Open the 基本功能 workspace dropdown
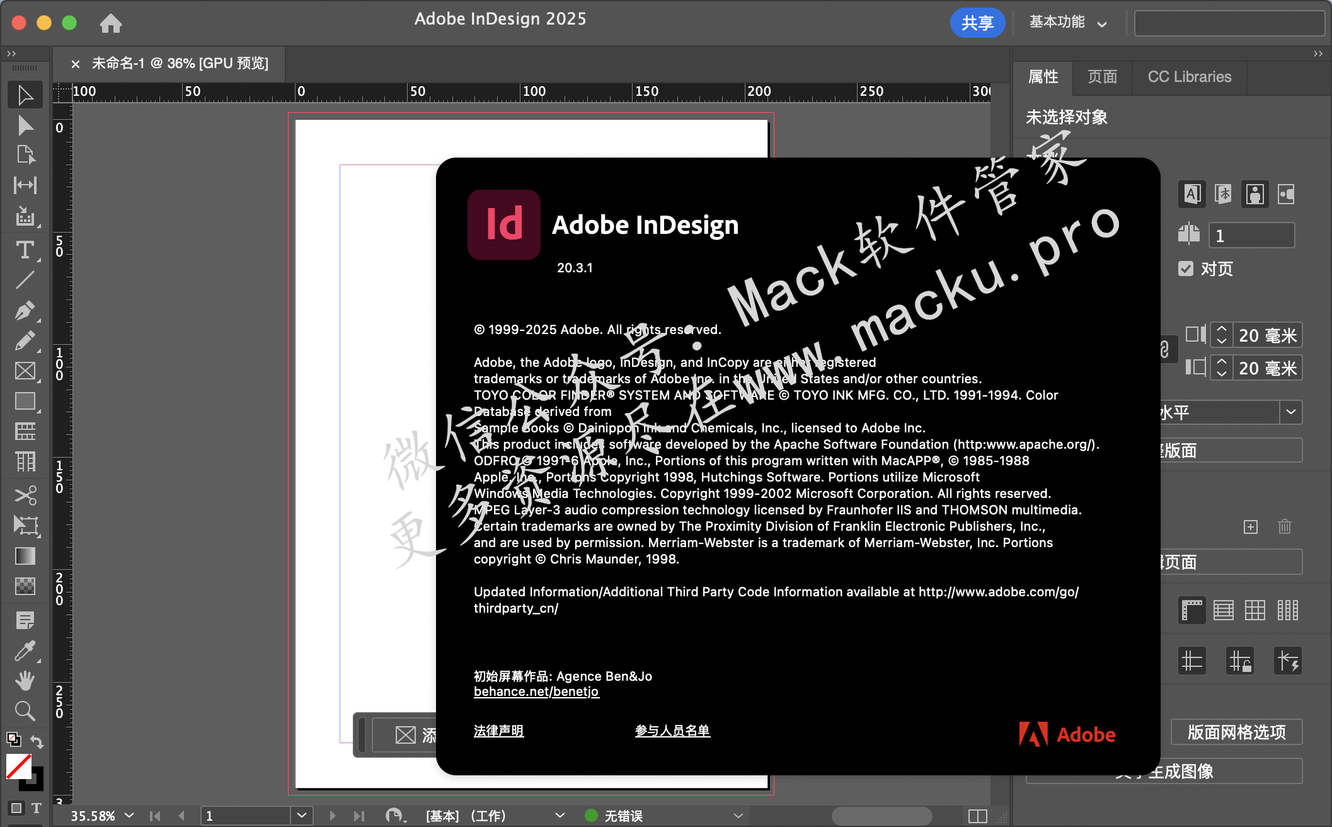The image size is (1332, 827). click(x=1069, y=23)
